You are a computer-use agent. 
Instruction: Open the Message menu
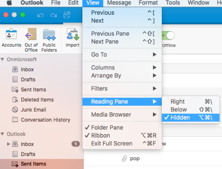[119, 3]
